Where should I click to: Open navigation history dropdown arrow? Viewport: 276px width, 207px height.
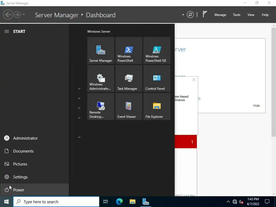pos(24,15)
